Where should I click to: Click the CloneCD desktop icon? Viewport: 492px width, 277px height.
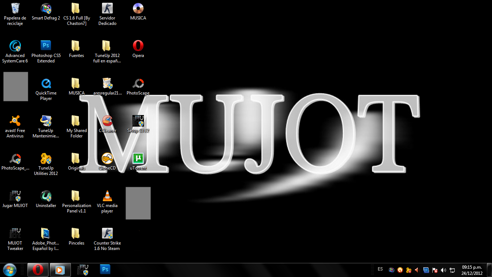(107, 159)
